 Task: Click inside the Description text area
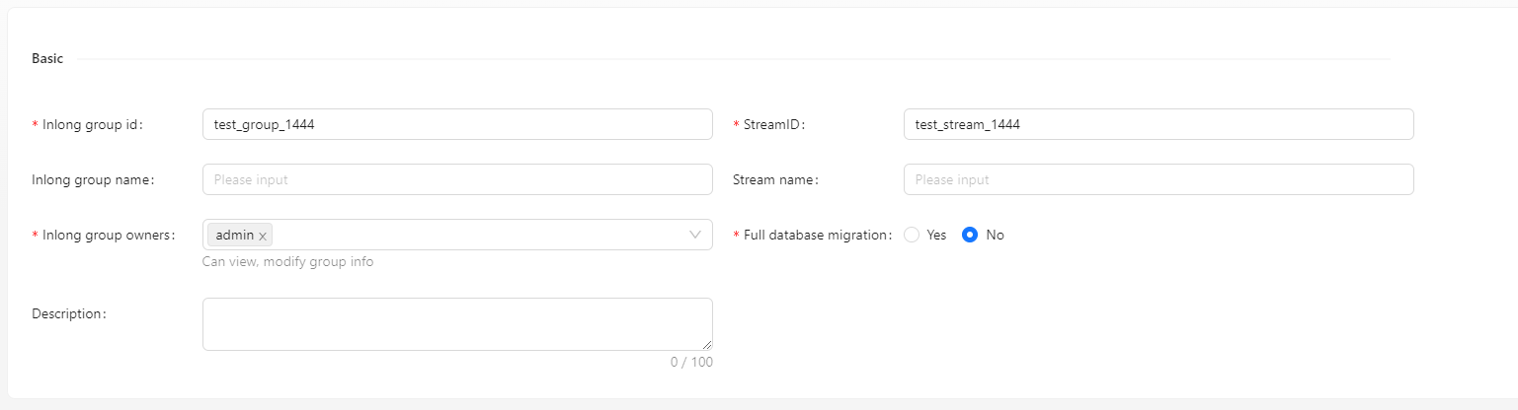456,323
